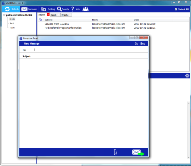Click the Setting label text

(x=51, y=9)
